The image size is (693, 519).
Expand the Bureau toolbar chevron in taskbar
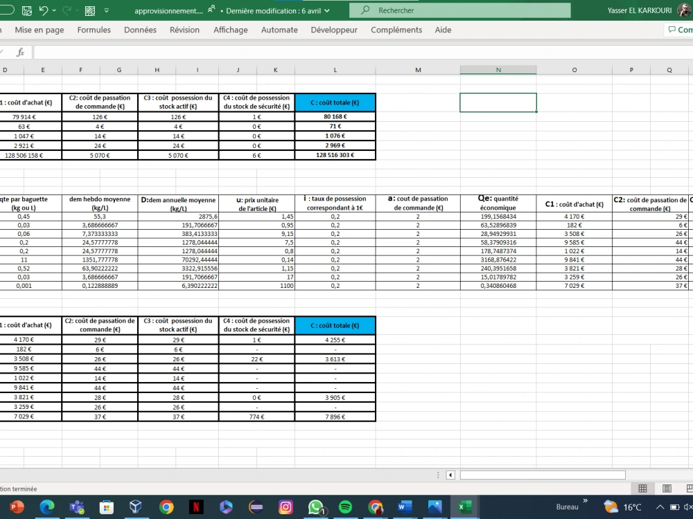point(585,500)
